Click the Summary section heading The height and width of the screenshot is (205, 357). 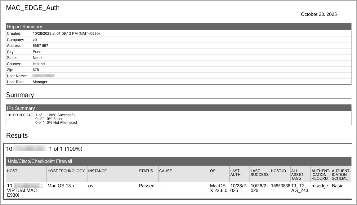pos(20,95)
